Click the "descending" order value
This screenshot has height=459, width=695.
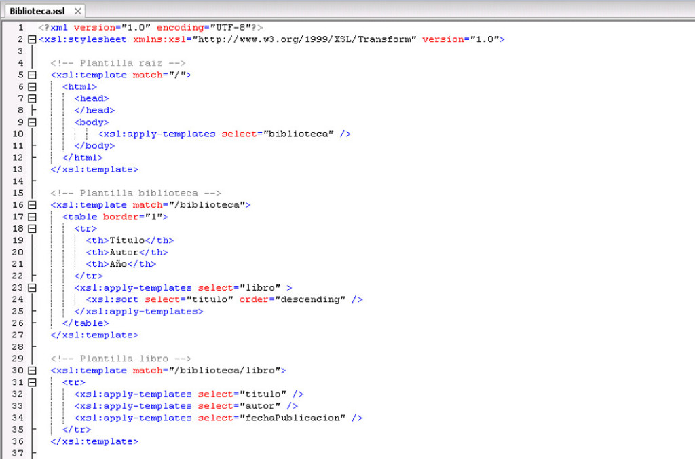point(310,299)
